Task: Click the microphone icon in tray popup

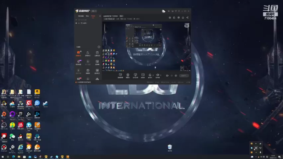Action: [x=260, y=152]
